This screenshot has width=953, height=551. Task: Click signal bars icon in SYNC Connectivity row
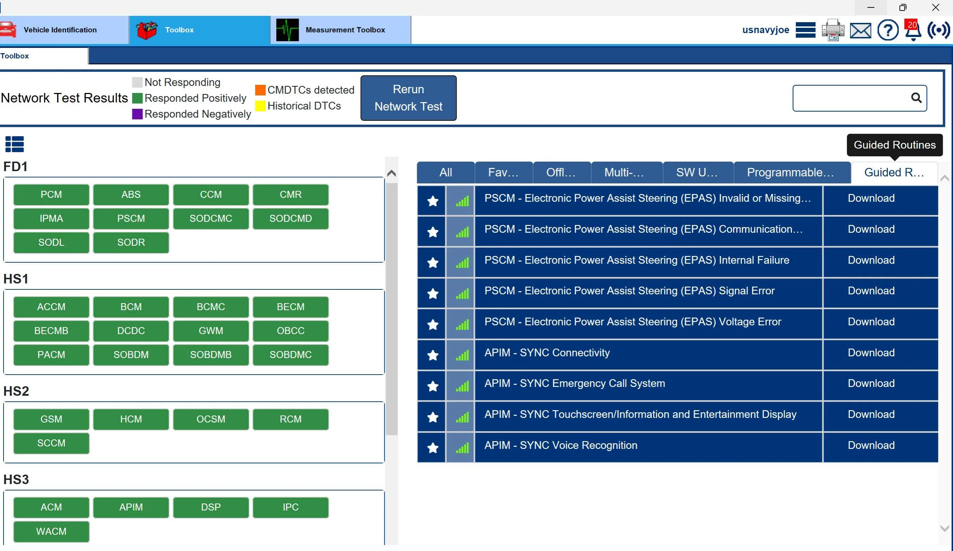462,355
